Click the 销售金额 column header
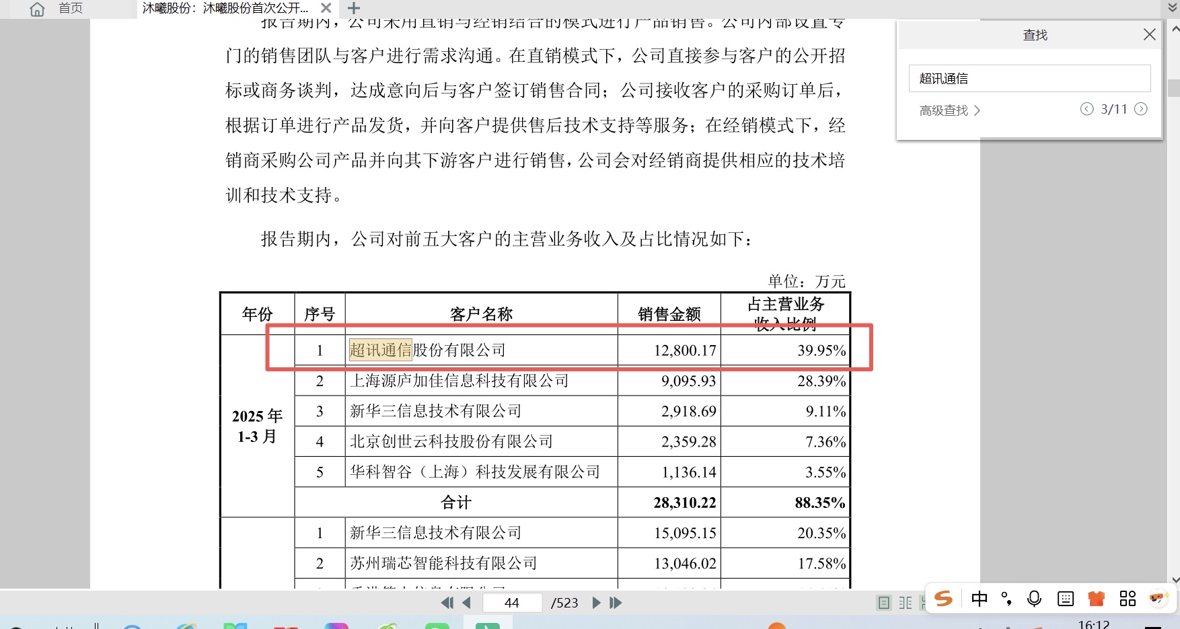The image size is (1180, 629). [669, 314]
